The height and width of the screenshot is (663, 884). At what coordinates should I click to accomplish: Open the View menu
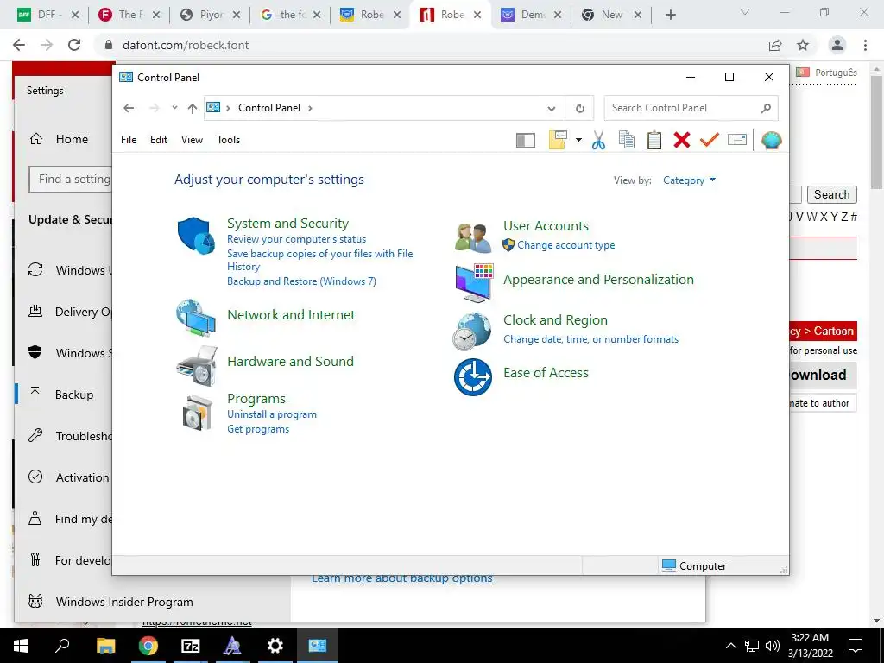192,140
